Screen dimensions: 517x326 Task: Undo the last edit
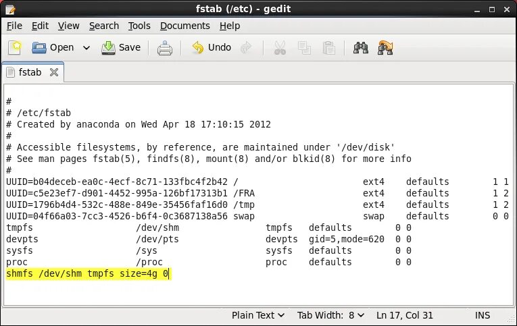tap(212, 48)
